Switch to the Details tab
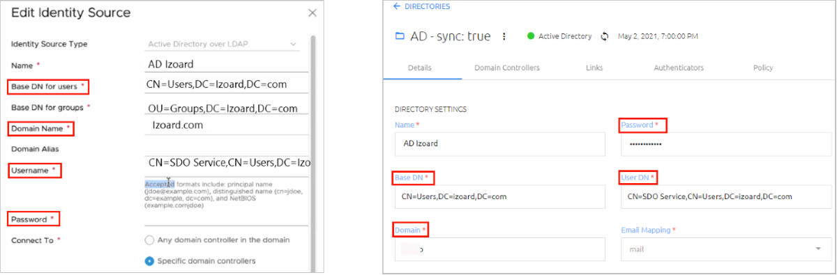Image resolution: width=837 pixels, height=275 pixels. pyautogui.click(x=419, y=68)
